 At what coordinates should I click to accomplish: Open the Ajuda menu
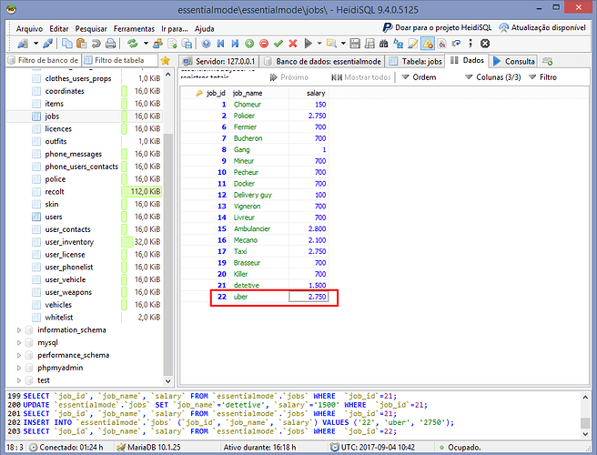click(205, 28)
